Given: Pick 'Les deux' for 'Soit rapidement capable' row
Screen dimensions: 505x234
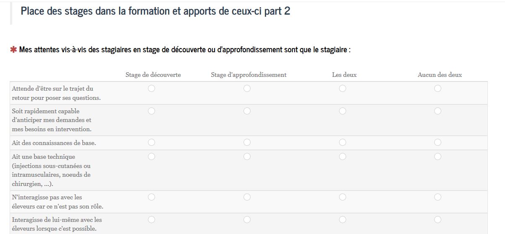Looking at the screenshot, I should (342, 111).
